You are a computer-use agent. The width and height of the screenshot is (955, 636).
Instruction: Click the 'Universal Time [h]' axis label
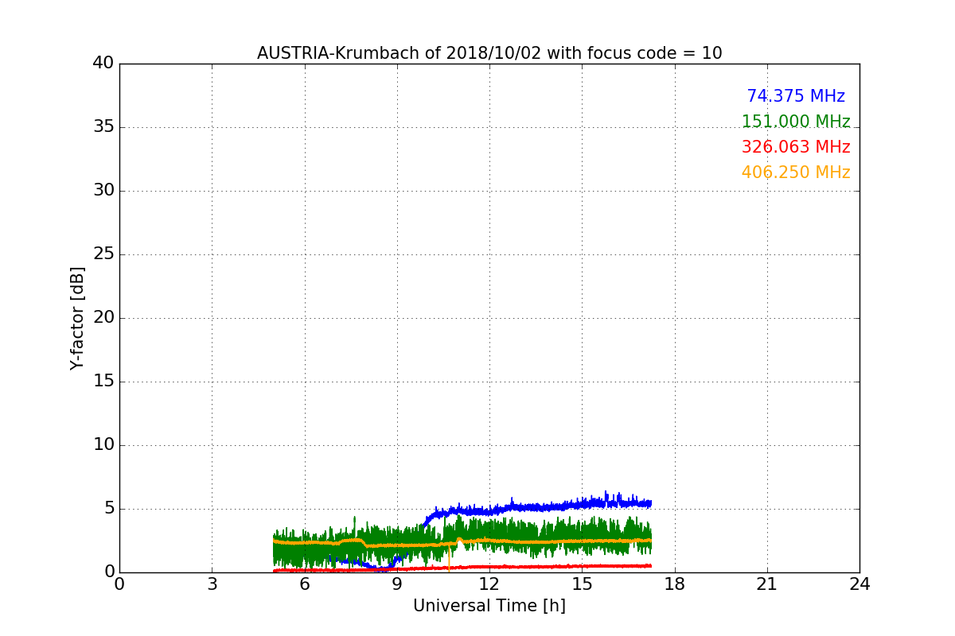[x=489, y=606]
